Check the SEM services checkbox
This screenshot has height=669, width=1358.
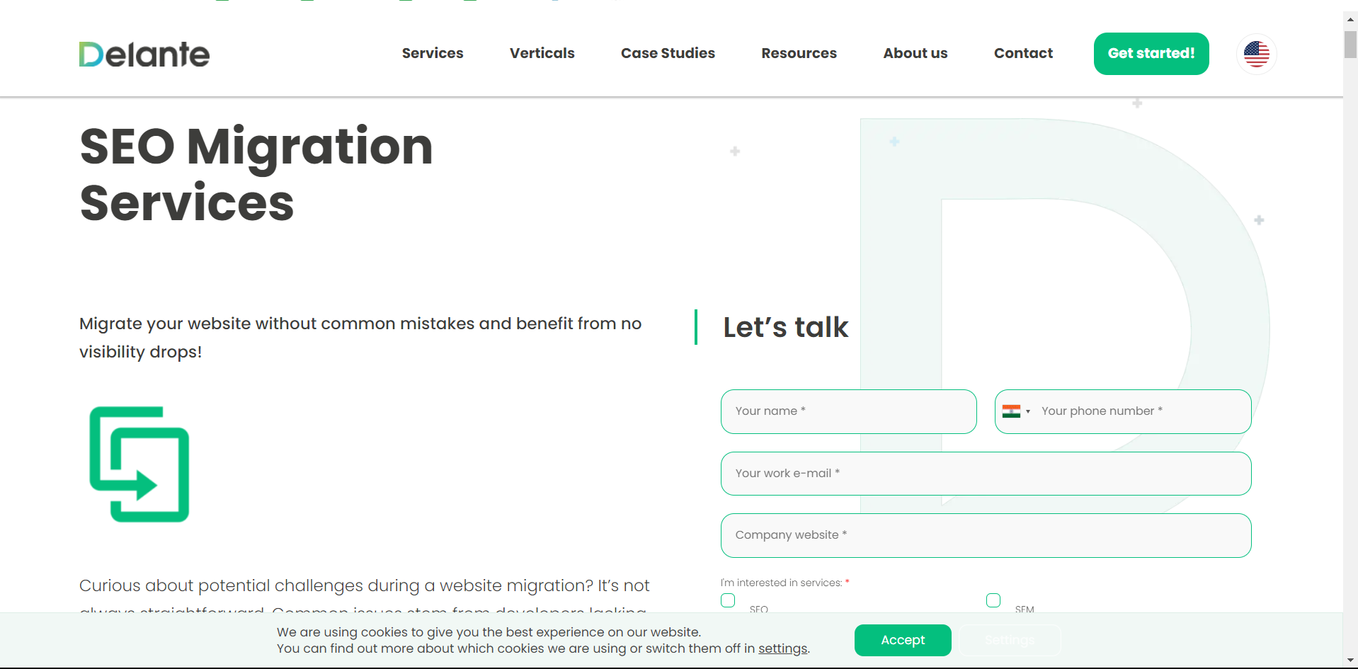point(993,600)
